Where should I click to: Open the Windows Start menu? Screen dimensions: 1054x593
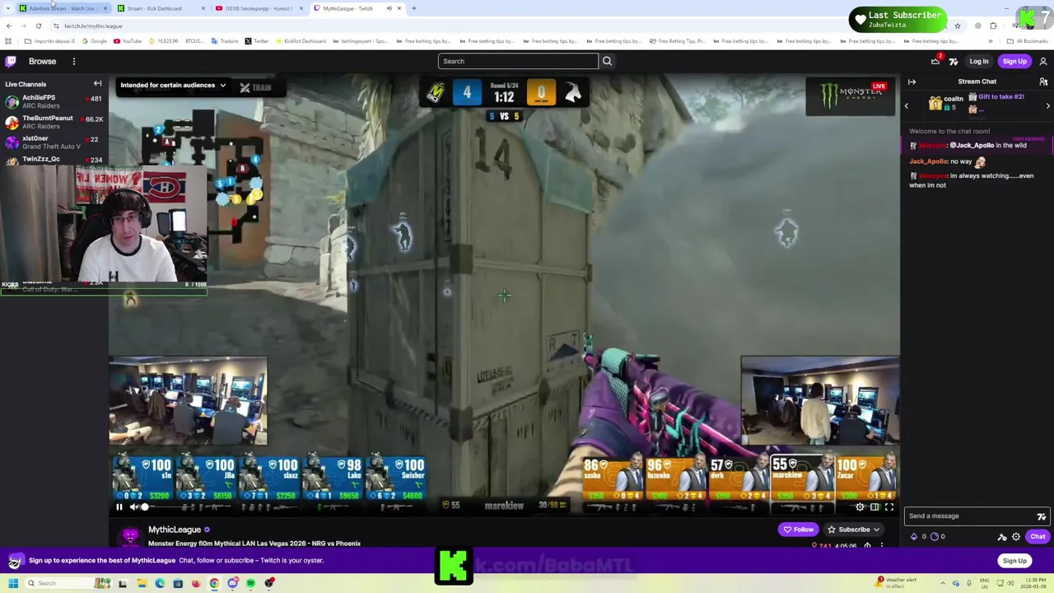click(13, 583)
